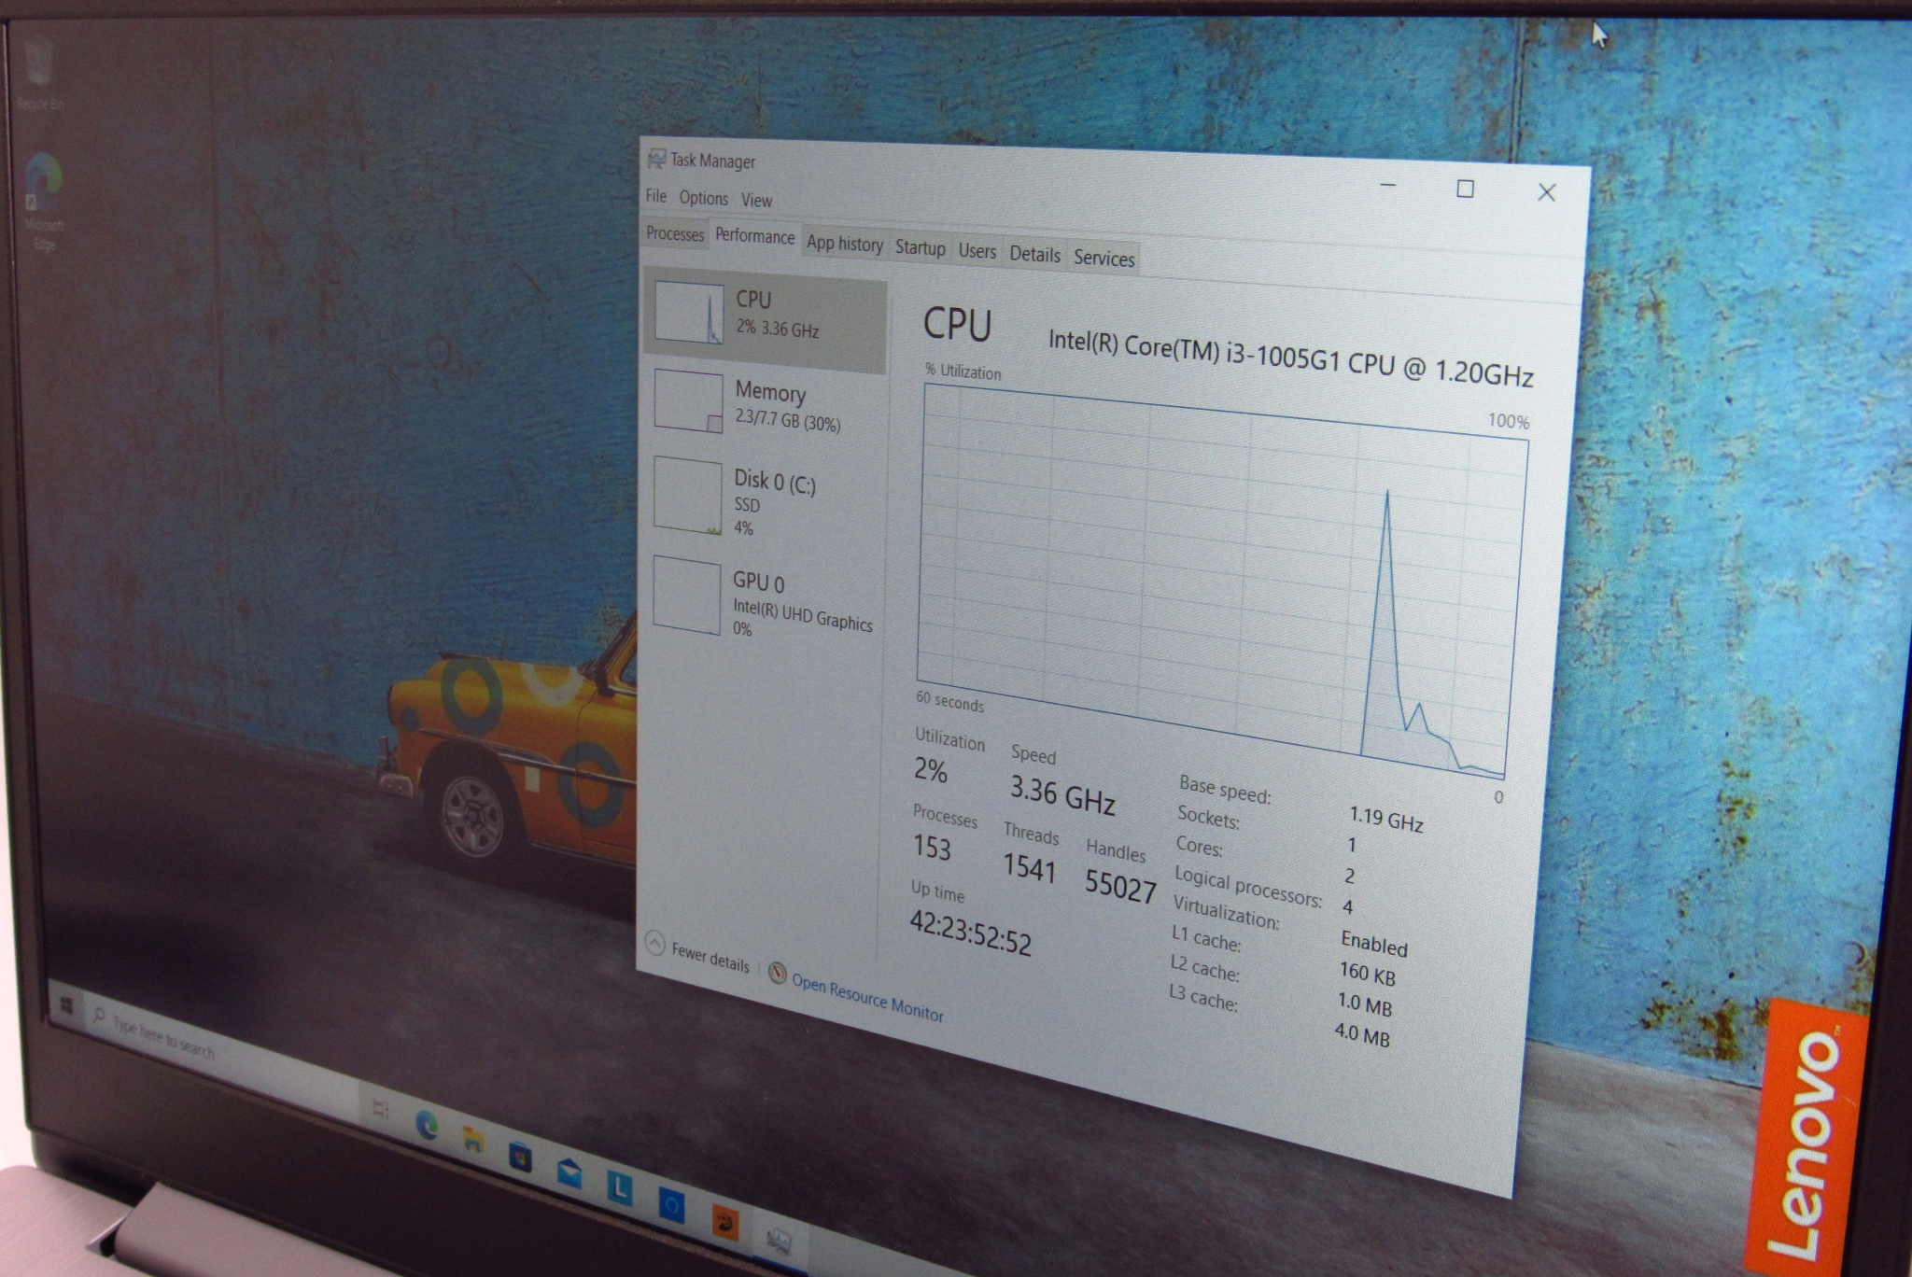1912x1277 pixels.
Task: Select the CPU performance thumbnail graph
Action: point(689,313)
